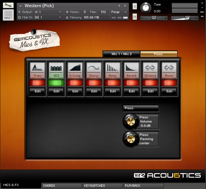
Task: Select the Delay effect icon
Action: coord(113,68)
